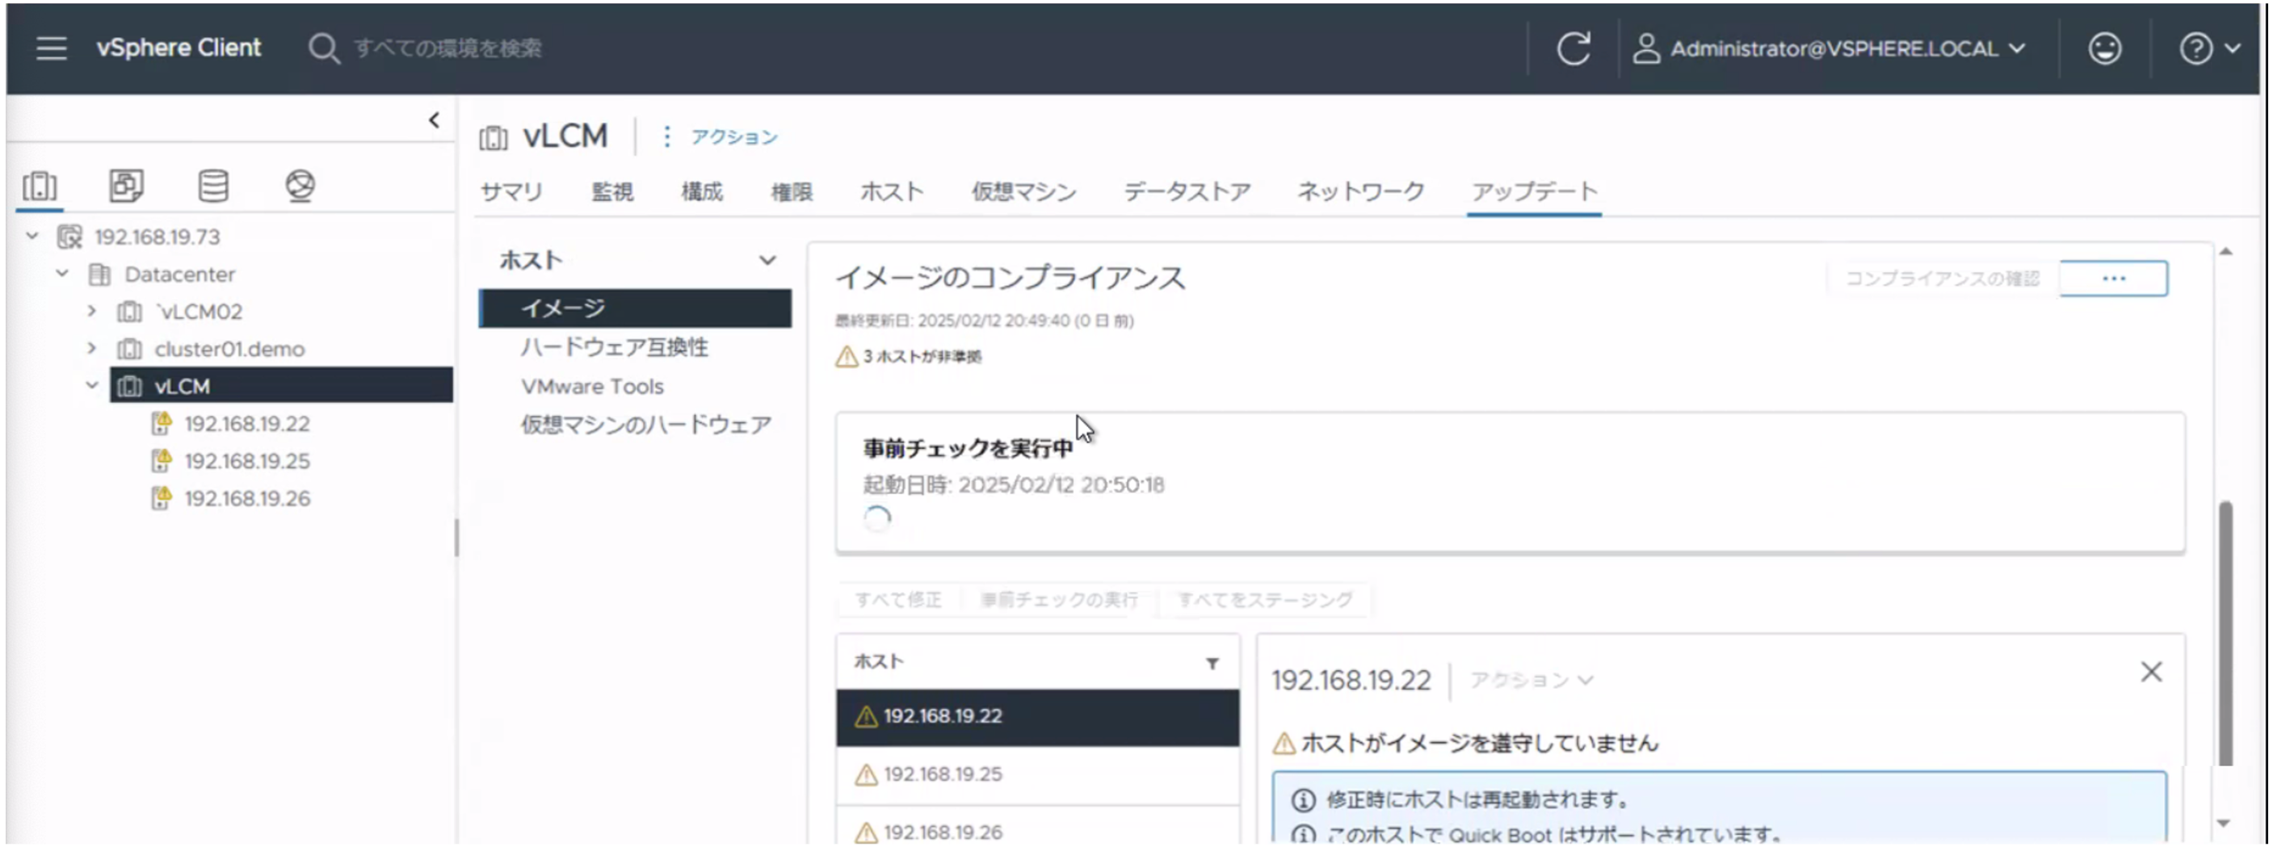Open the help question mark menu

(x=2195, y=48)
